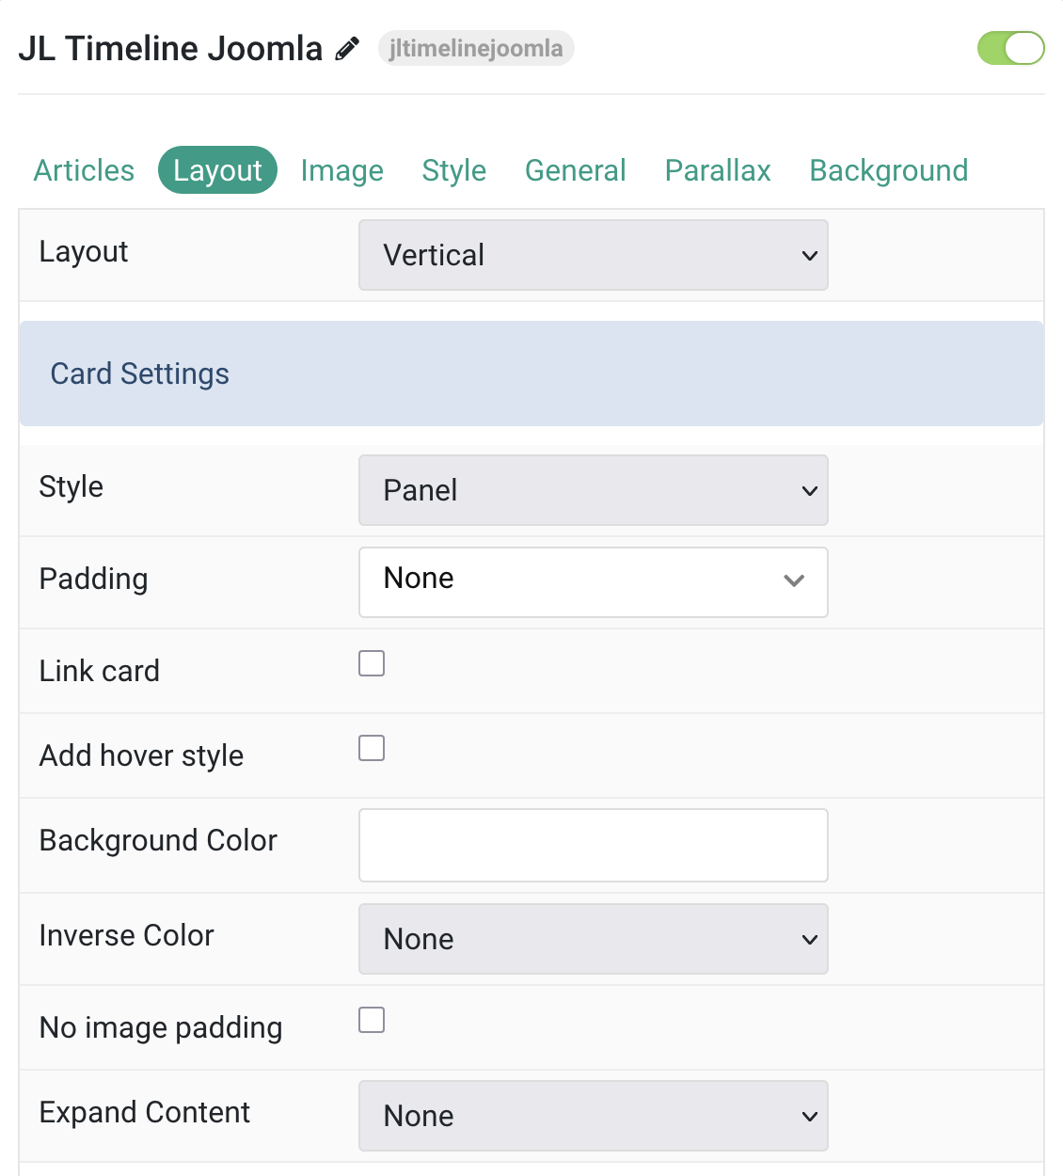
Task: Click the jltimelinejoomla alias badge
Action: coord(476,48)
